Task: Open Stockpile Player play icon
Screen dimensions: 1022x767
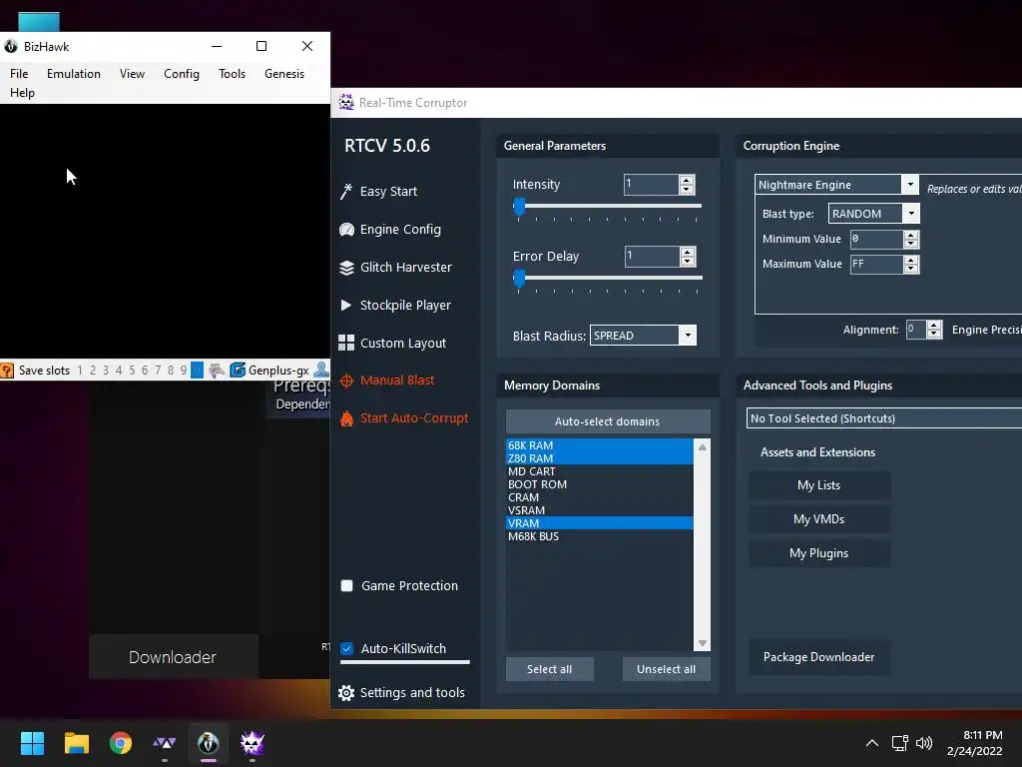Action: 346,306
